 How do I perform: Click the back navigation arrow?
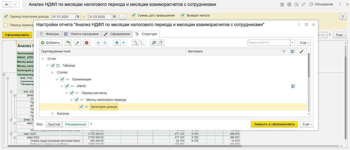(x=7, y=4)
